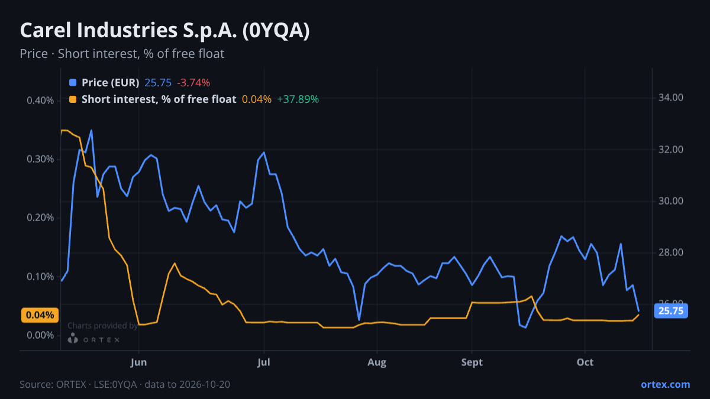Select the Price (EUR) legend label
The width and height of the screenshot is (710, 399).
(111, 83)
